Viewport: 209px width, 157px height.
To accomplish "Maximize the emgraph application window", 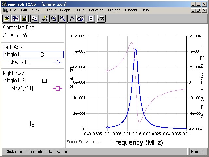I will tap(198, 4).
